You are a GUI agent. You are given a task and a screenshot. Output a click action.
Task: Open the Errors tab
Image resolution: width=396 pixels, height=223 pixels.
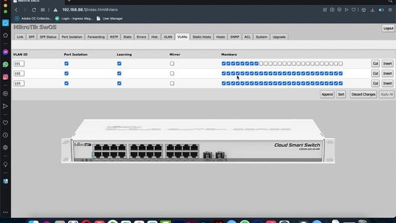[142, 37]
